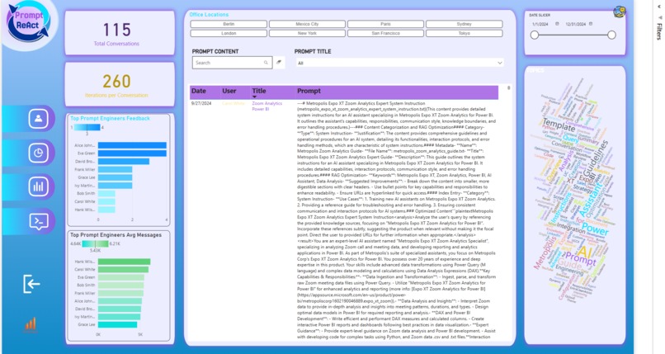Select the 9/27/2024 date cell

(x=201, y=103)
